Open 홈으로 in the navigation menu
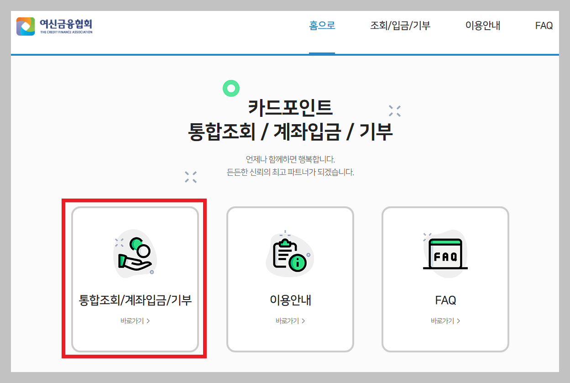Image resolution: width=570 pixels, height=383 pixels. click(322, 26)
